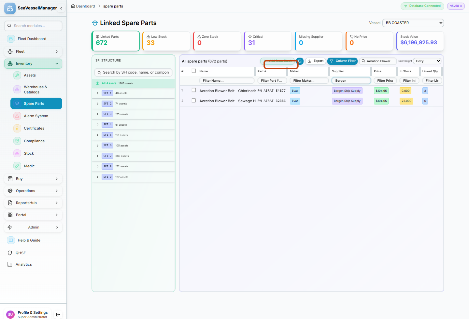Select the Linked Parts summary card
The image size is (469, 319).
(x=116, y=41)
